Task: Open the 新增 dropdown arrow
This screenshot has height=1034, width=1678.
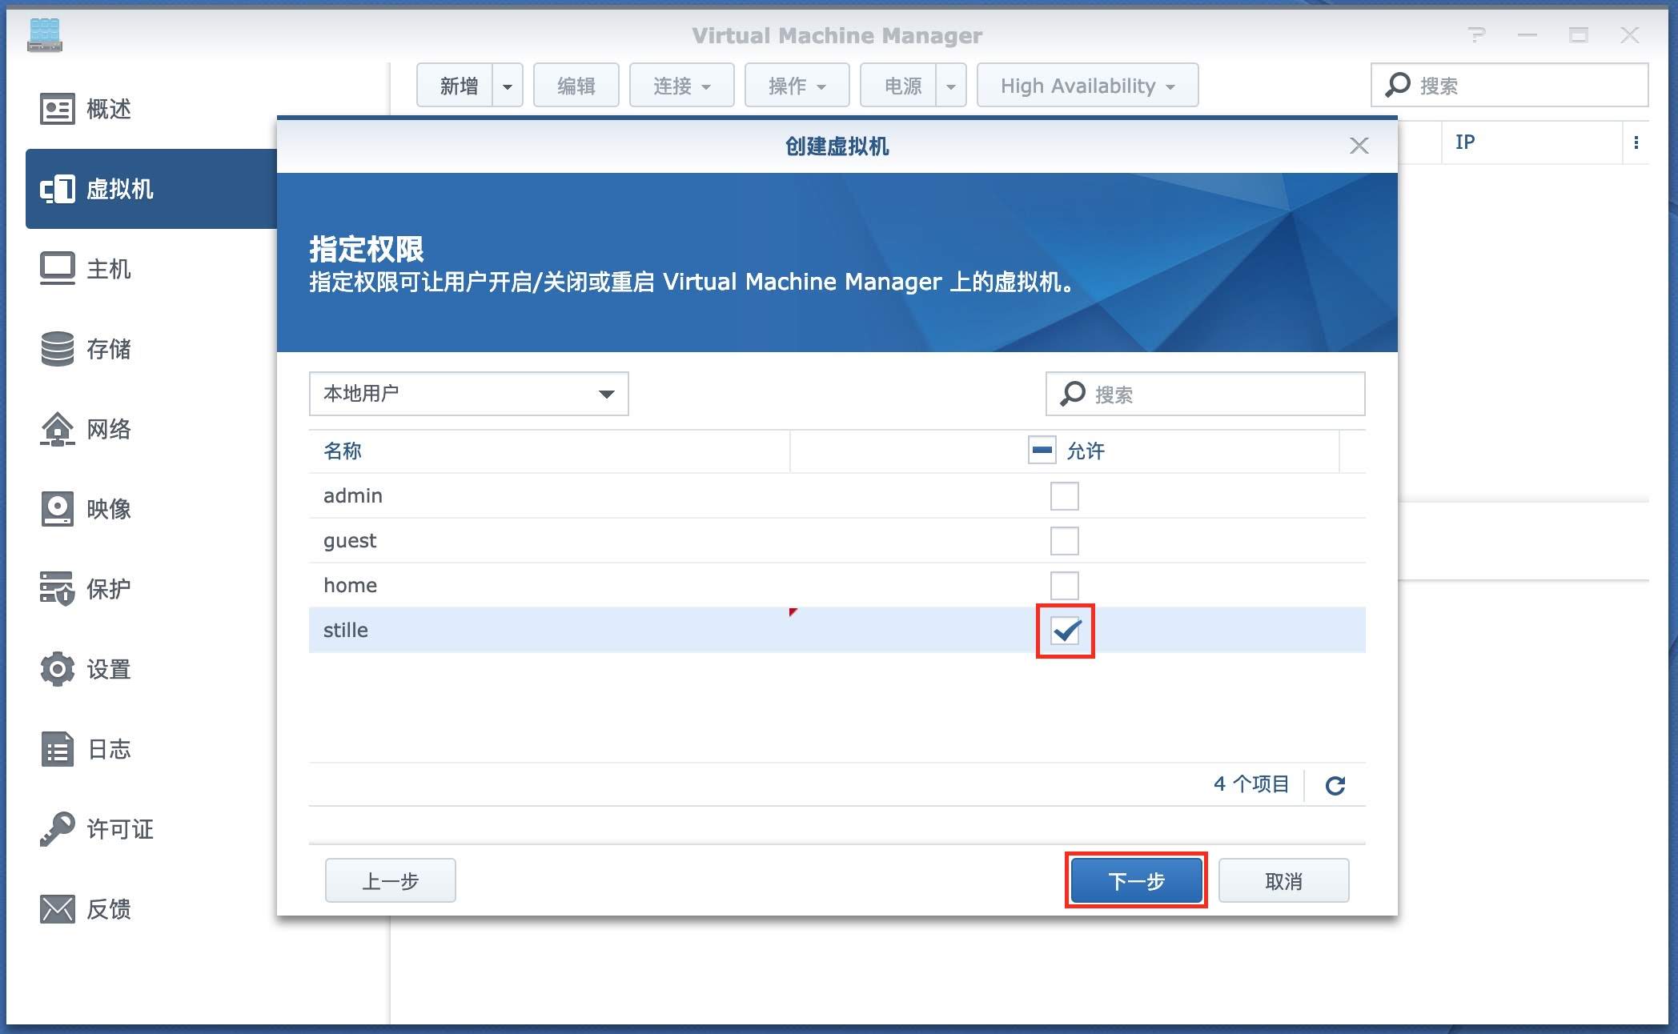Action: (x=508, y=86)
